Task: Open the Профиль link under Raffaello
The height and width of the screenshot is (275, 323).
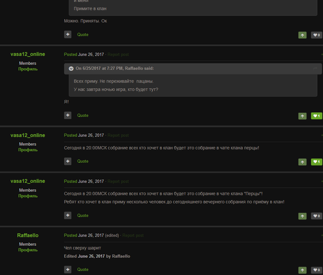Action: tap(28, 250)
